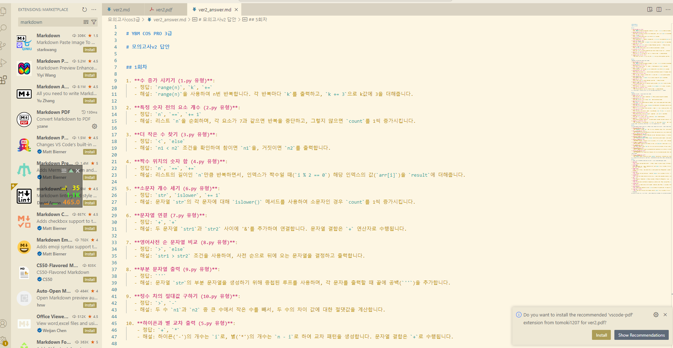
Task: Refresh the extensions marketplace list
Action: [x=85, y=10]
